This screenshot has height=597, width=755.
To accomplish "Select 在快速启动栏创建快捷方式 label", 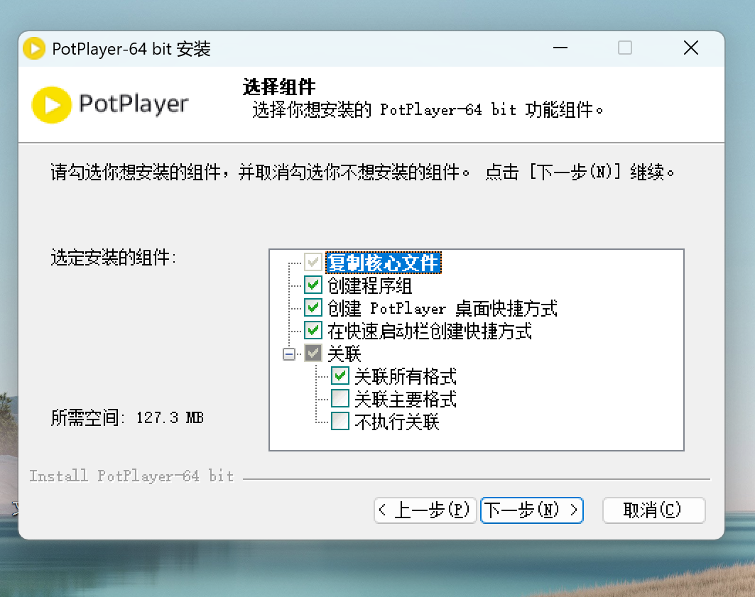I will [x=430, y=331].
